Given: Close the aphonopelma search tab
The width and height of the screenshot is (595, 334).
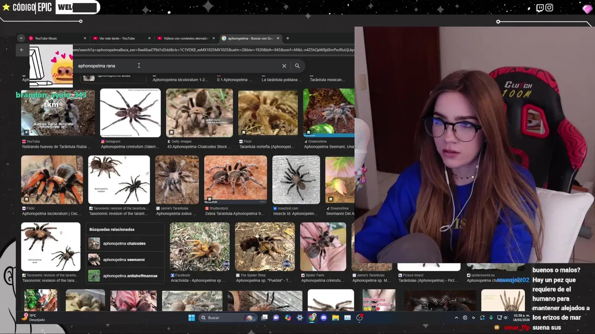Looking at the screenshot, I should coord(278,39).
